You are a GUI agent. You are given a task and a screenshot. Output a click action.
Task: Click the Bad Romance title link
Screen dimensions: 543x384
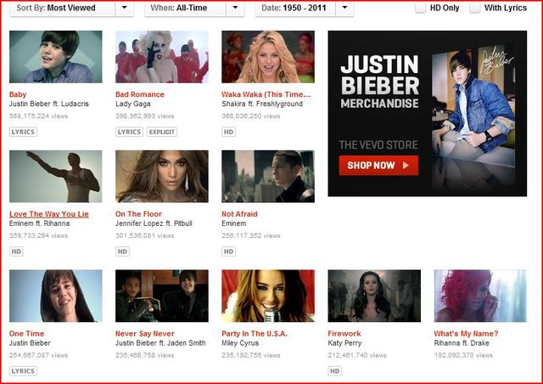140,94
